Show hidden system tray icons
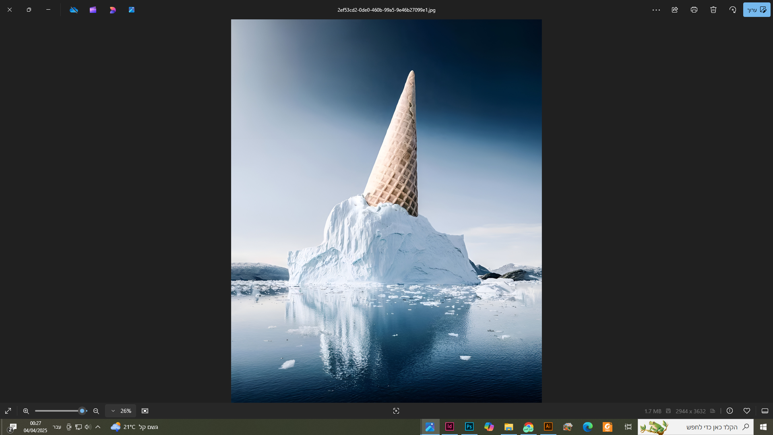This screenshot has height=435, width=773. click(98, 427)
